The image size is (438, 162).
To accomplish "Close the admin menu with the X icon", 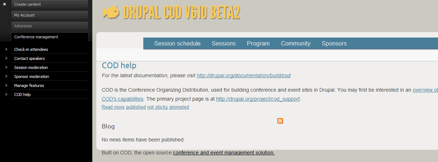I will [4, 4].
